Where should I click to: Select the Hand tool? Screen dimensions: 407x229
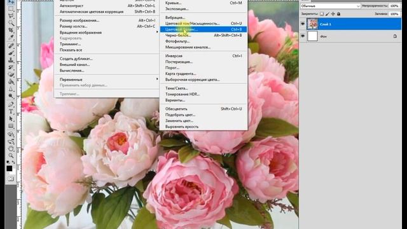[11, 149]
